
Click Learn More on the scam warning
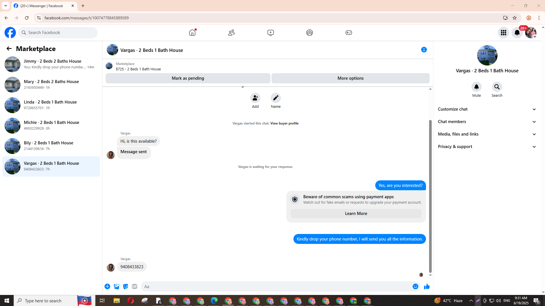pyautogui.click(x=356, y=214)
